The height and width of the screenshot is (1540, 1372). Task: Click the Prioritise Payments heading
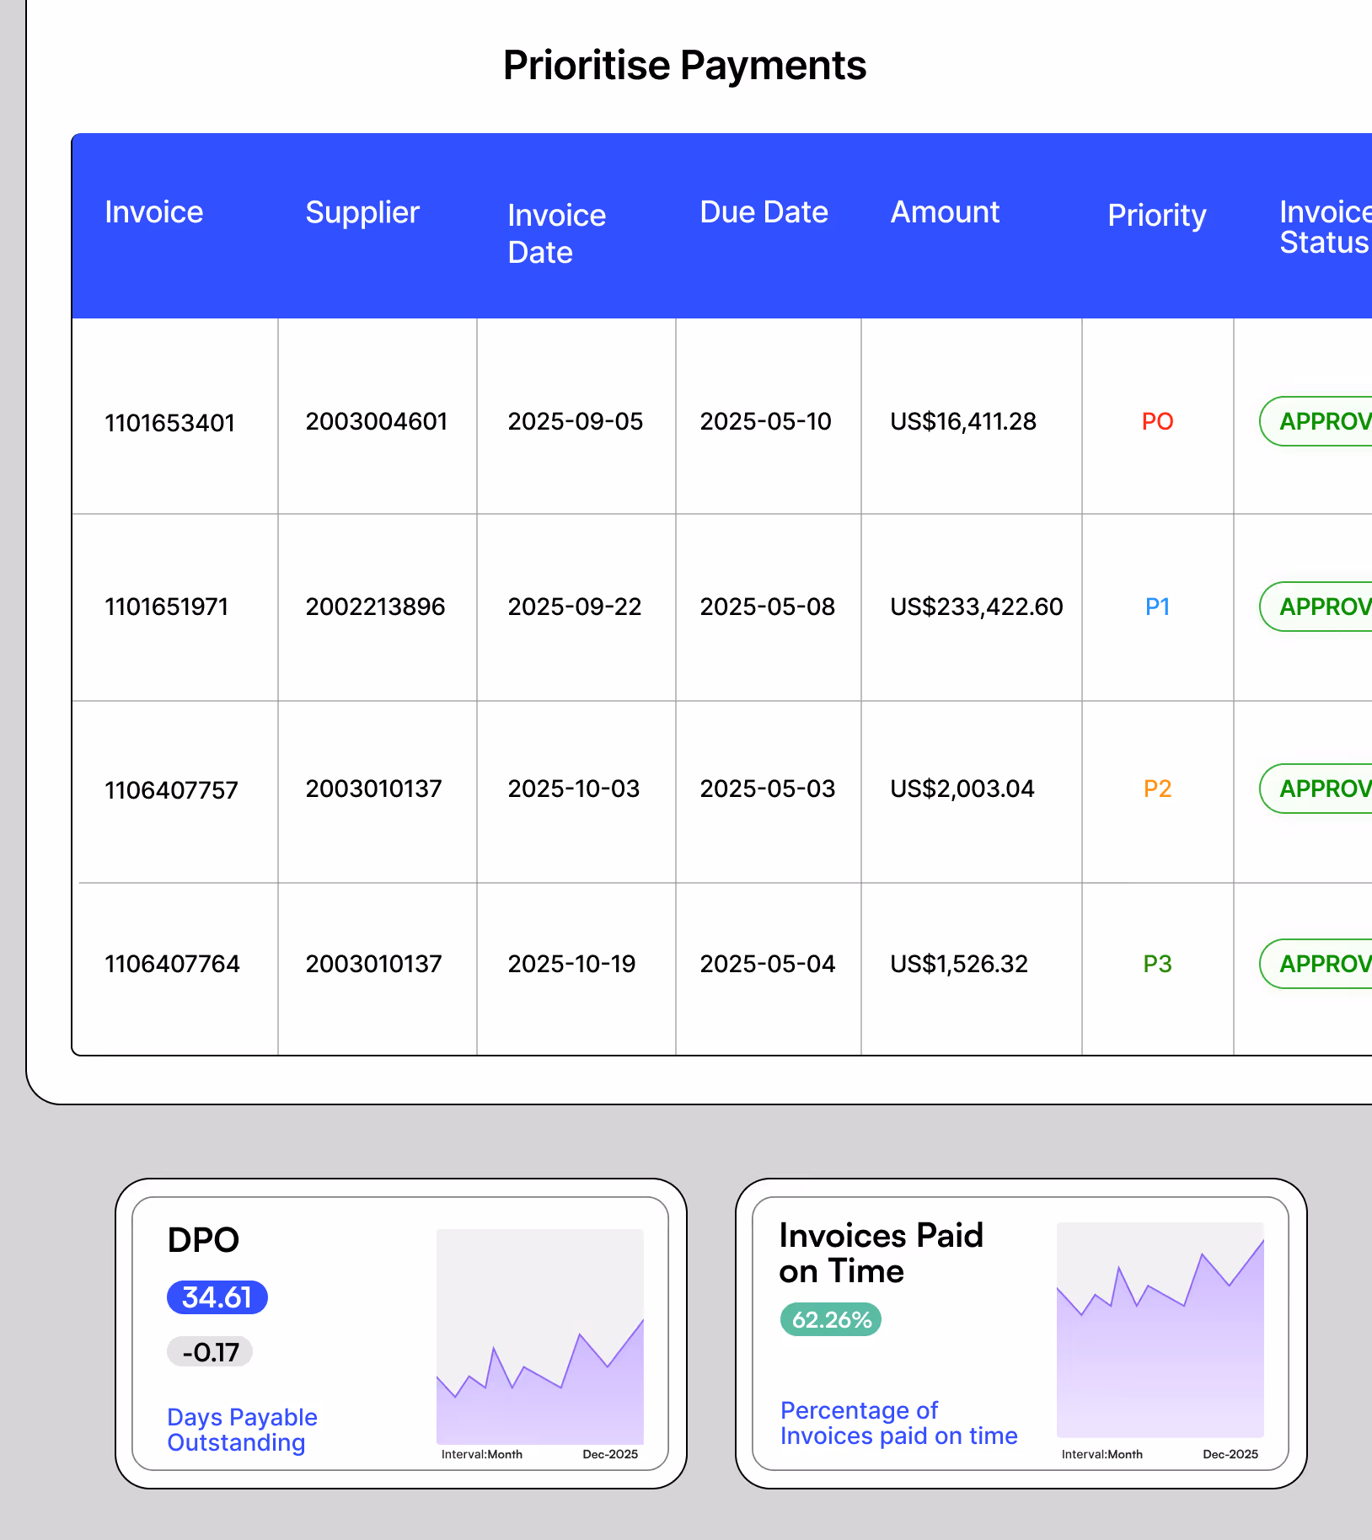[x=684, y=66]
